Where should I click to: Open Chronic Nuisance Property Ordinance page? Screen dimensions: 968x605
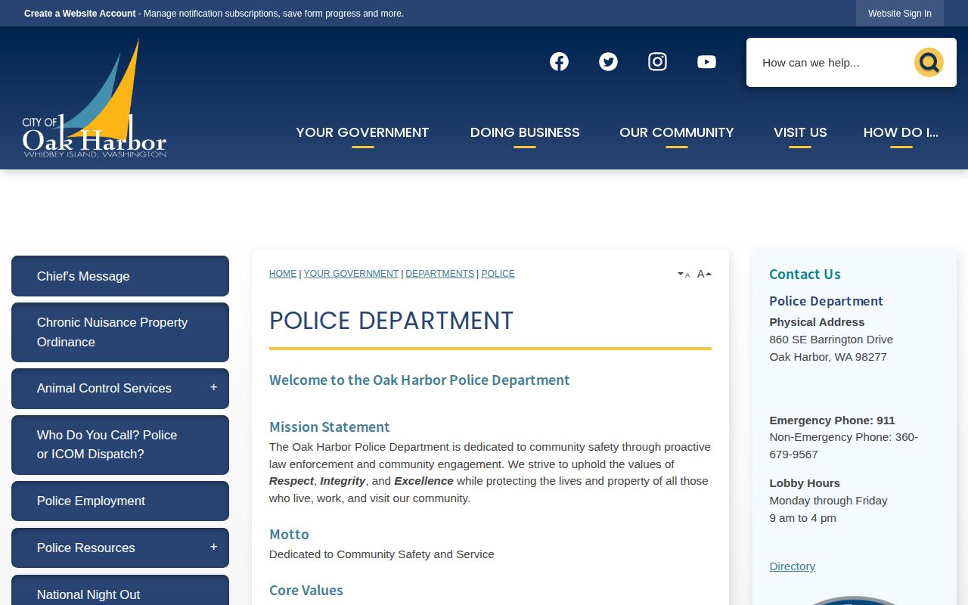pos(120,332)
